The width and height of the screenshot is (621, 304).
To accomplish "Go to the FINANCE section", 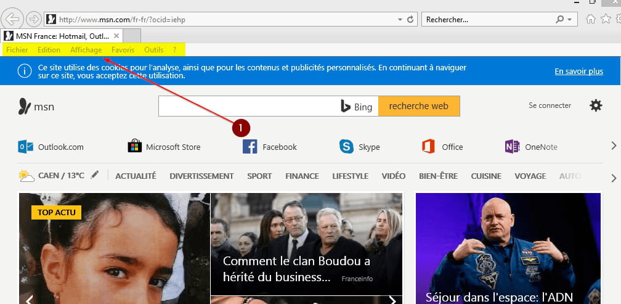I will 302,176.
